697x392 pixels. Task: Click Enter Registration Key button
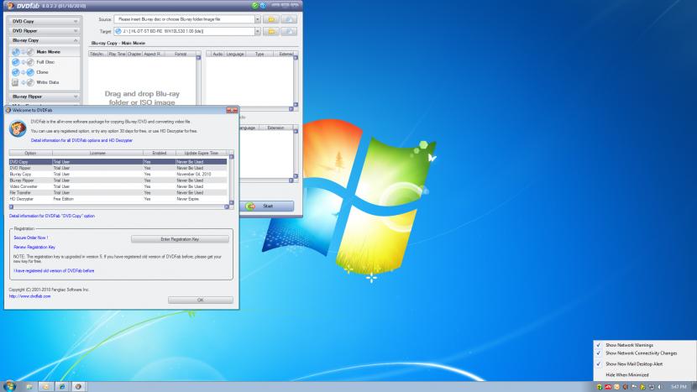point(180,239)
